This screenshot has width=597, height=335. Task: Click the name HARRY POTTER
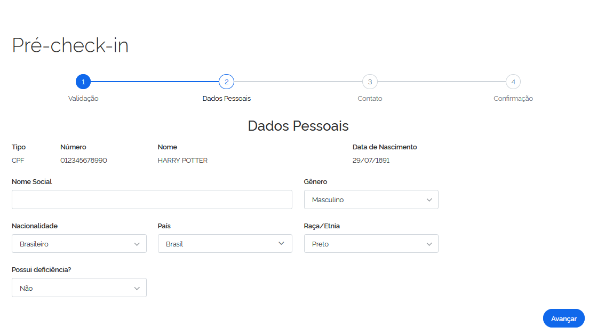point(183,160)
